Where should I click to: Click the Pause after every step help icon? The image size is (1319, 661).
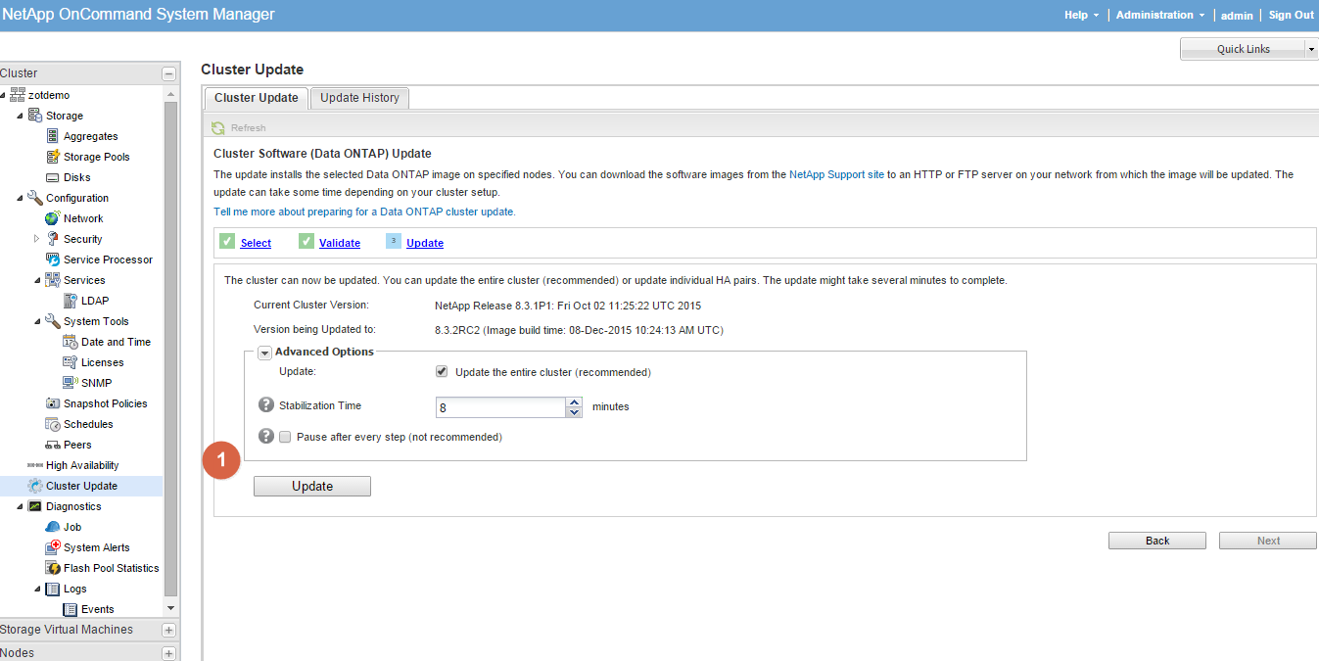tap(265, 437)
